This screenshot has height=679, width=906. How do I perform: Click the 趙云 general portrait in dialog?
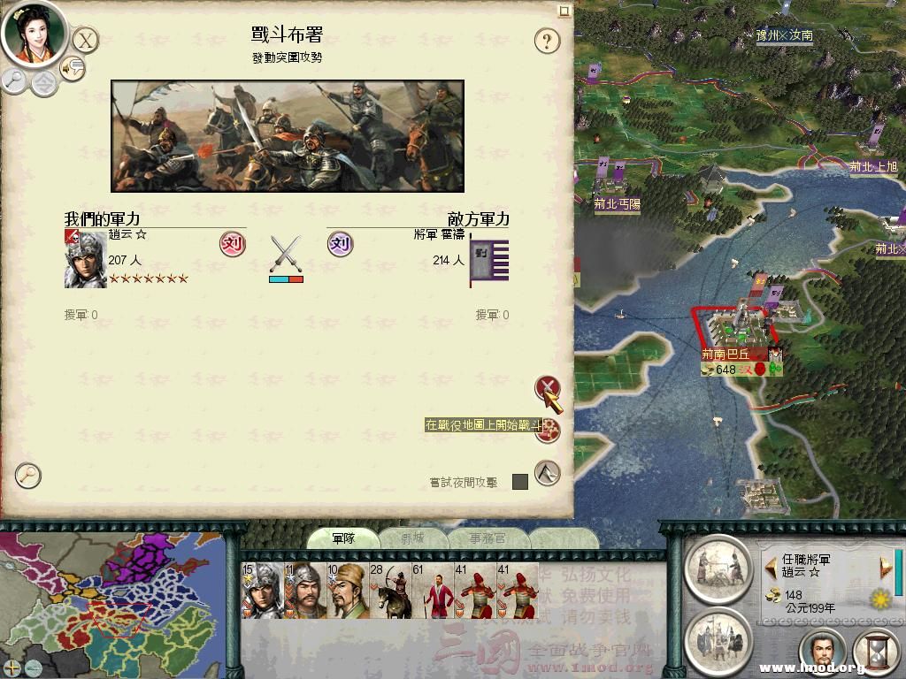click(85, 259)
